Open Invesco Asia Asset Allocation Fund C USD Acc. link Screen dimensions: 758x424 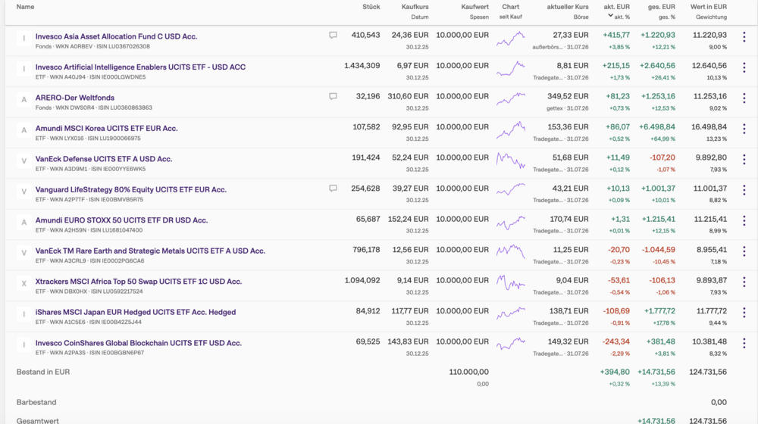116,36
